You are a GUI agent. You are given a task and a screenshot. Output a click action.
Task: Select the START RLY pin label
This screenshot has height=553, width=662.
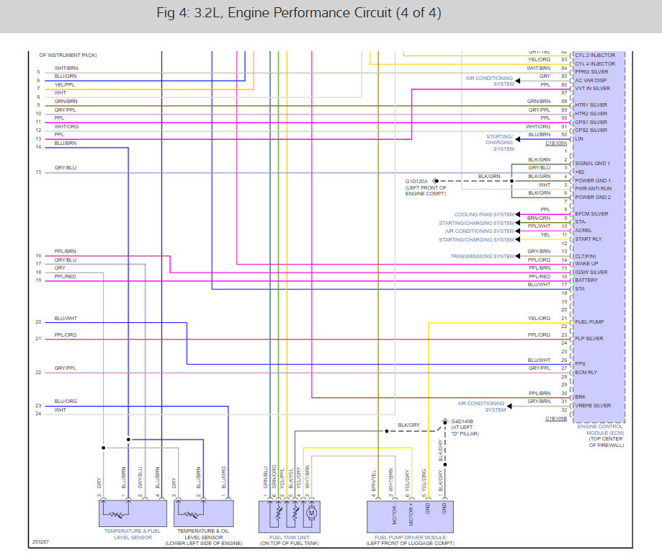[x=588, y=239]
